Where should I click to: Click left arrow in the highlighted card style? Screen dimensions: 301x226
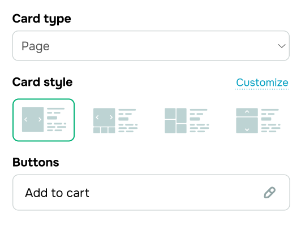point(26,120)
